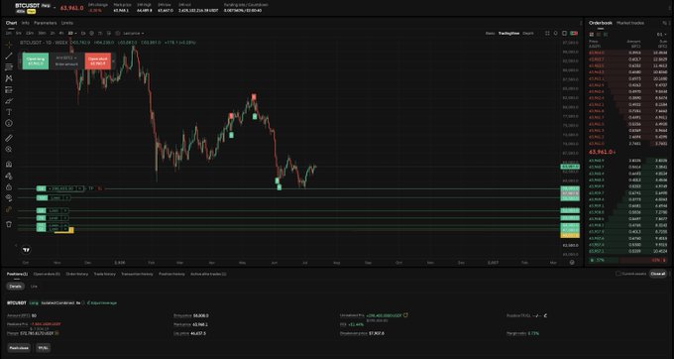This screenshot has height=359, width=674.
Task: Open the Last price dropdown
Action: [x=133, y=33]
